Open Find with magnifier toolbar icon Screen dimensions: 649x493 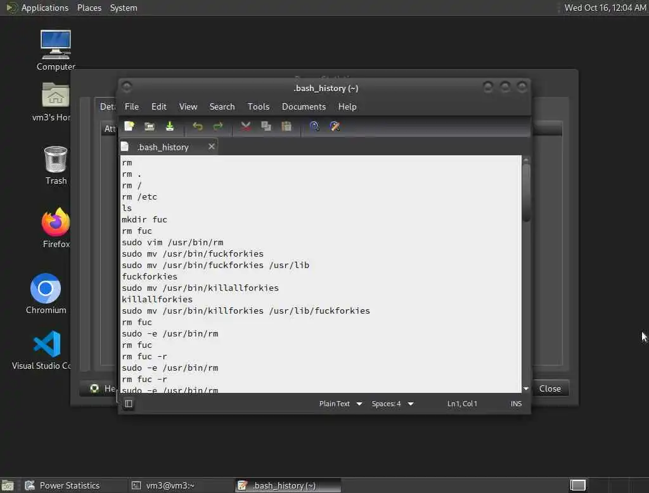pos(314,126)
